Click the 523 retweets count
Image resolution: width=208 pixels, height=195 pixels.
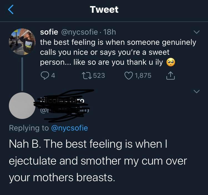(99, 75)
